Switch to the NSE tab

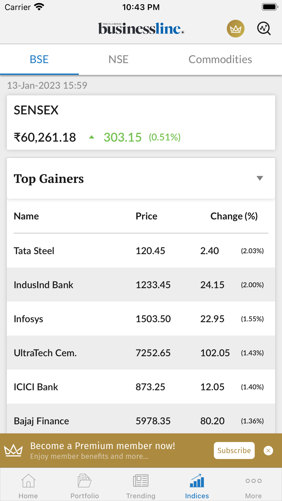click(x=118, y=59)
